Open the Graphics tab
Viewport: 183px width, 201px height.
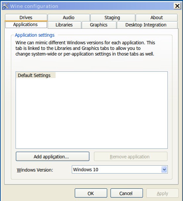point(99,25)
